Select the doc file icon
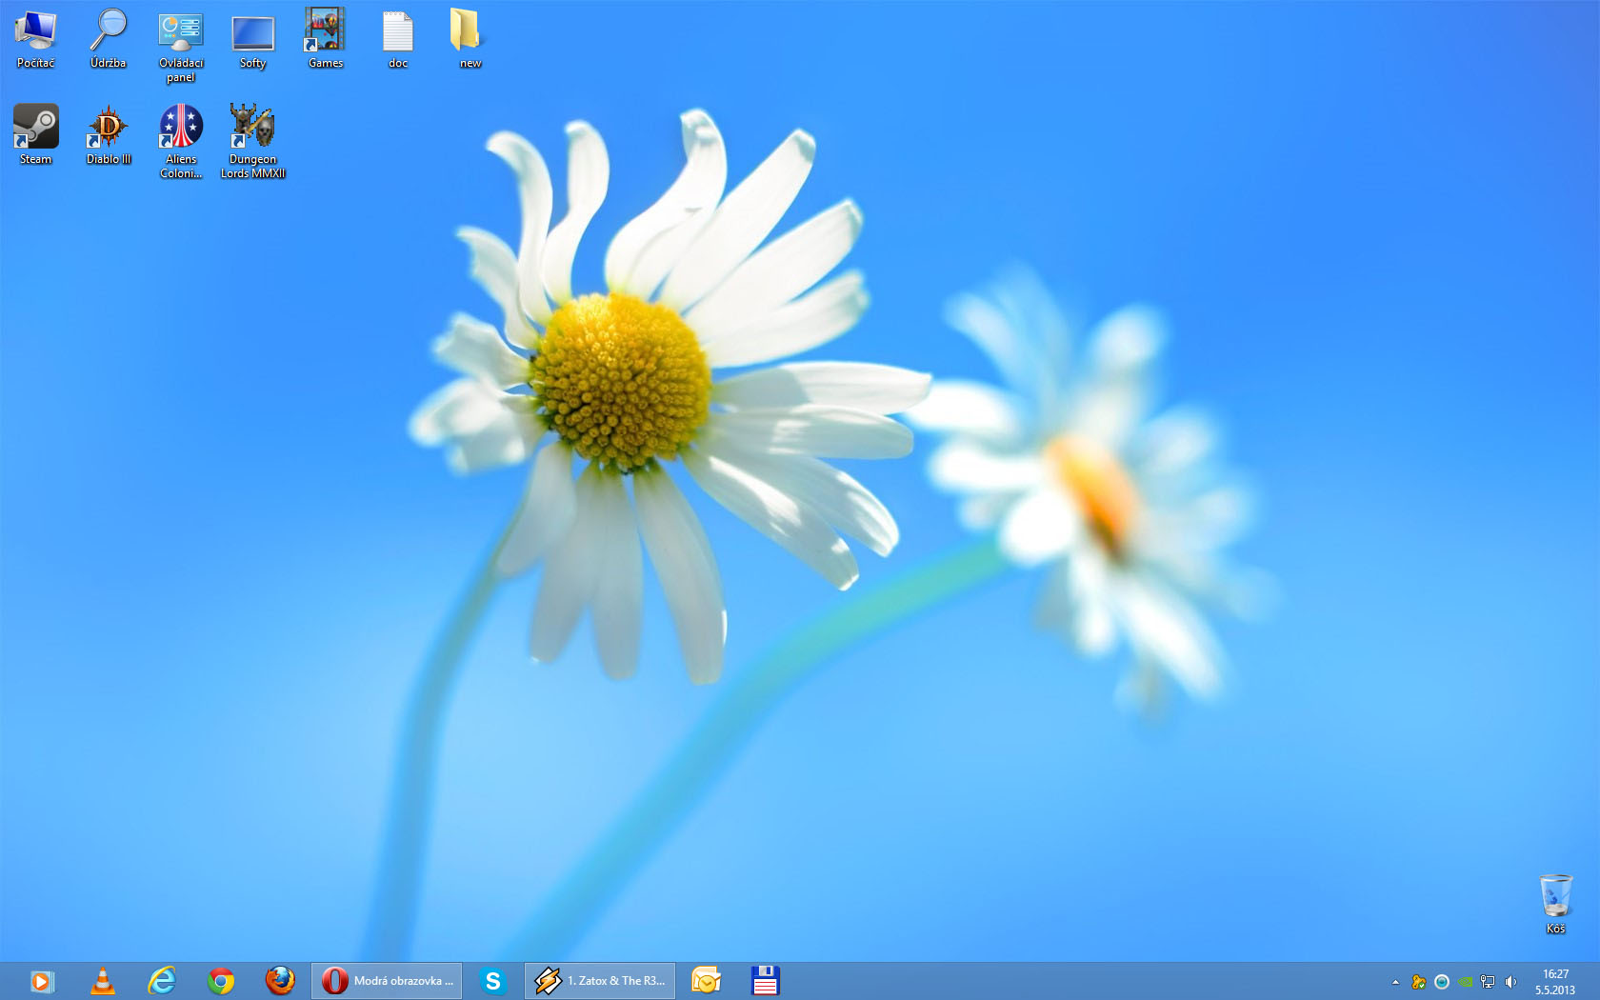 pos(398,39)
